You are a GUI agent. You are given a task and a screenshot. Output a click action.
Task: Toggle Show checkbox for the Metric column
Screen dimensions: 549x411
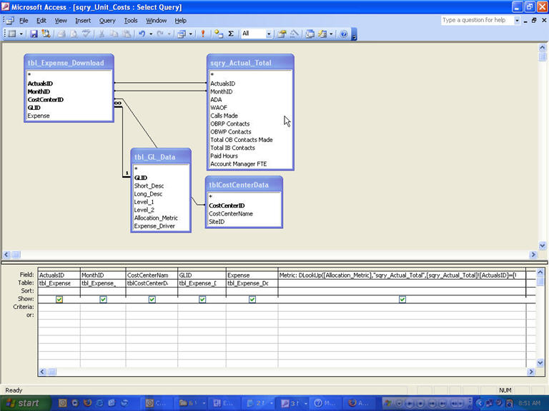tap(402, 300)
